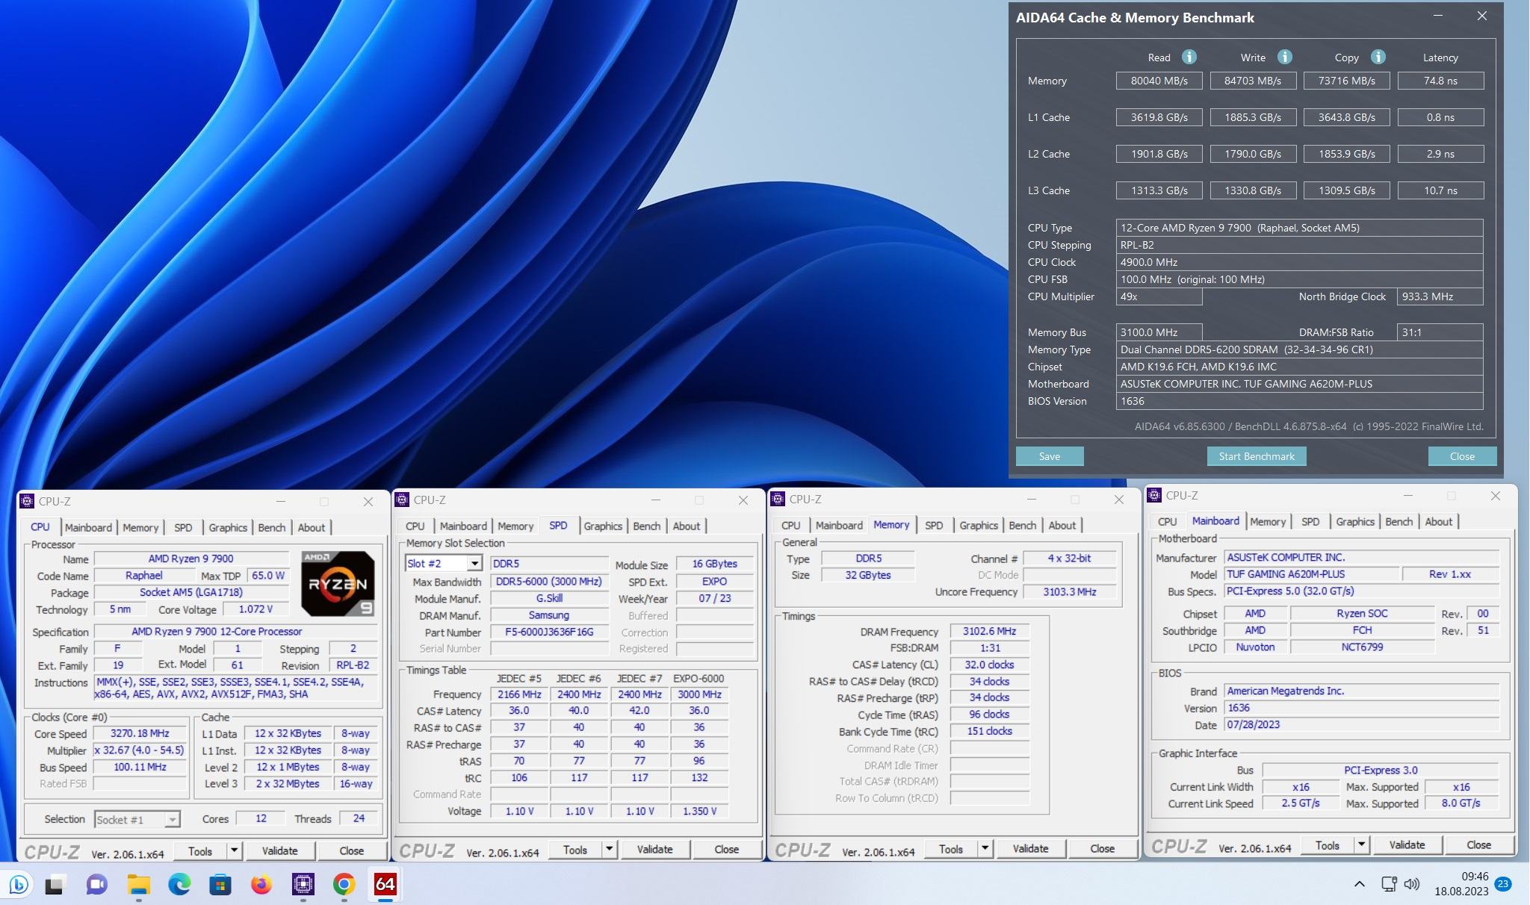This screenshot has width=1530, height=905.
Task: Click Close button in CPU-Z CPU window
Action: pos(352,850)
